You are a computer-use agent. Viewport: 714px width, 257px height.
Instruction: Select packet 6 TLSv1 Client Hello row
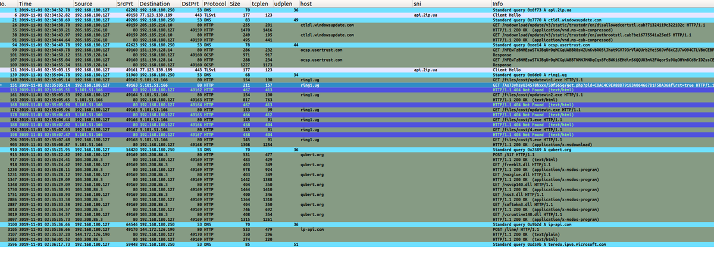click(x=357, y=15)
